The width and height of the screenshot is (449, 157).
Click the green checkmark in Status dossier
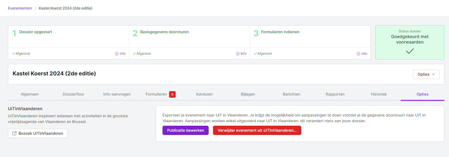410,51
